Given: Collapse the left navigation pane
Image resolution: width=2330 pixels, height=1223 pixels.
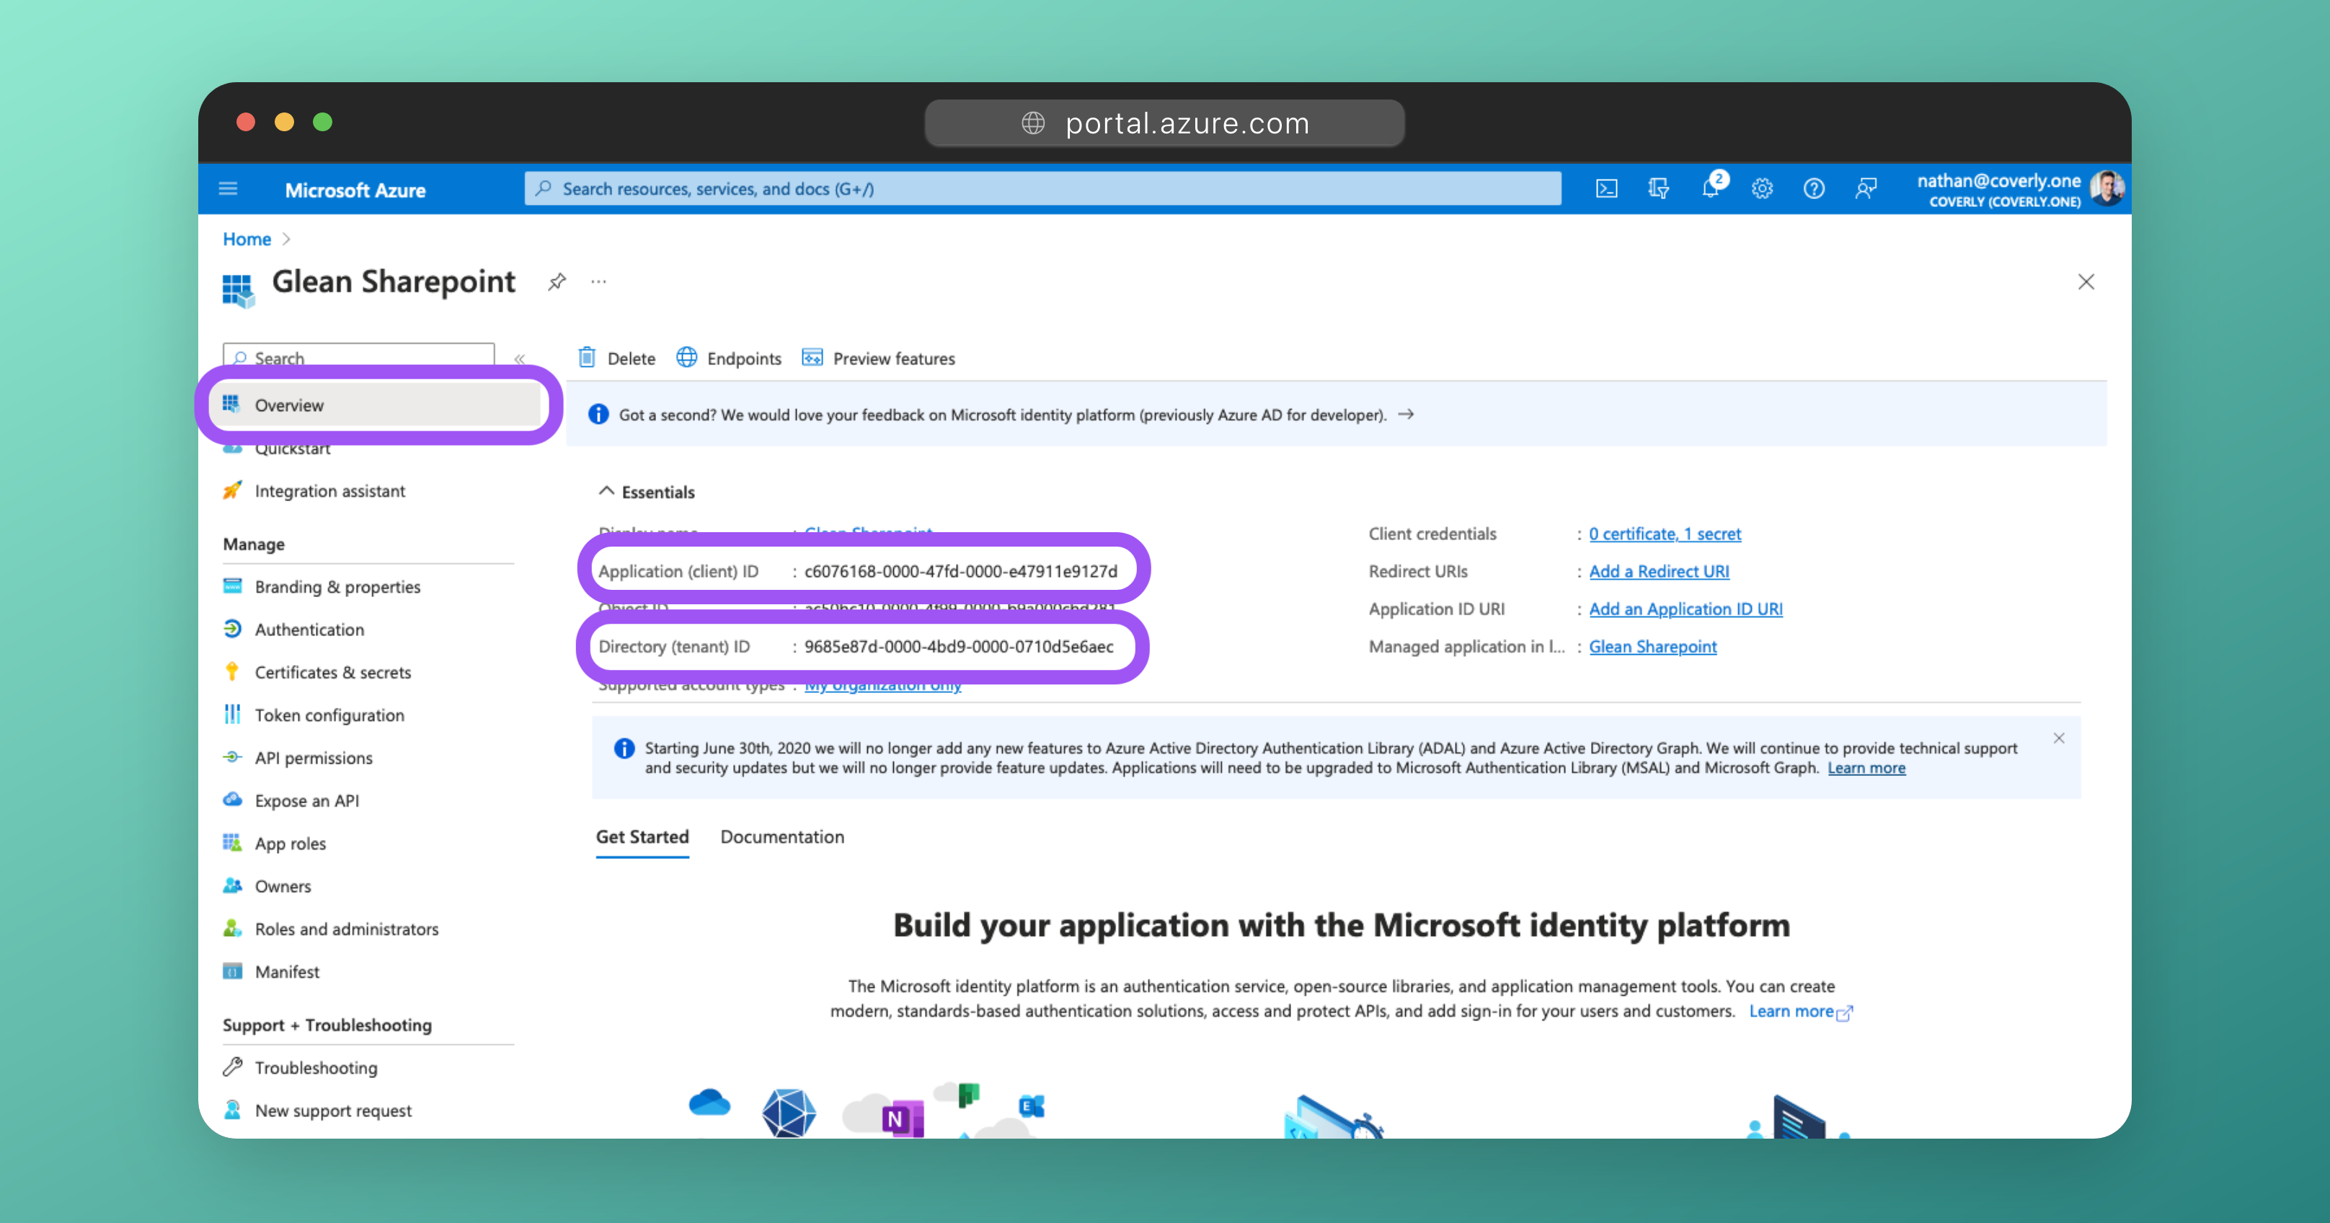Looking at the screenshot, I should pos(520,359).
